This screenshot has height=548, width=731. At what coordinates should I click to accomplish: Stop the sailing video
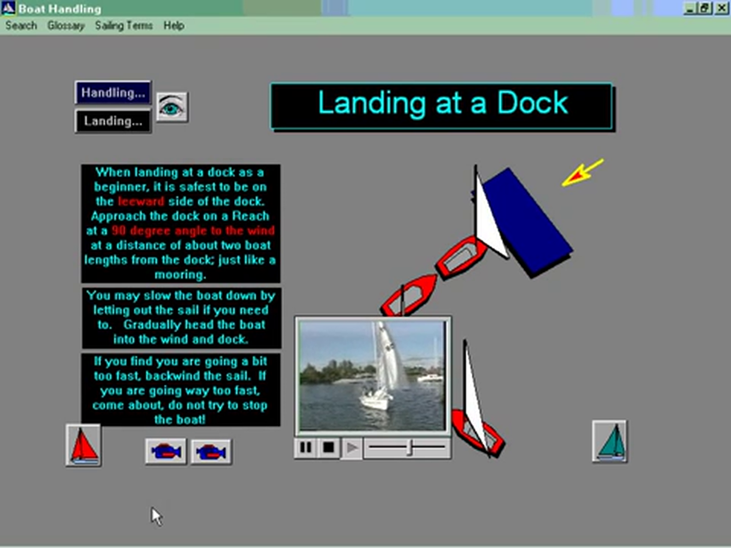[328, 448]
